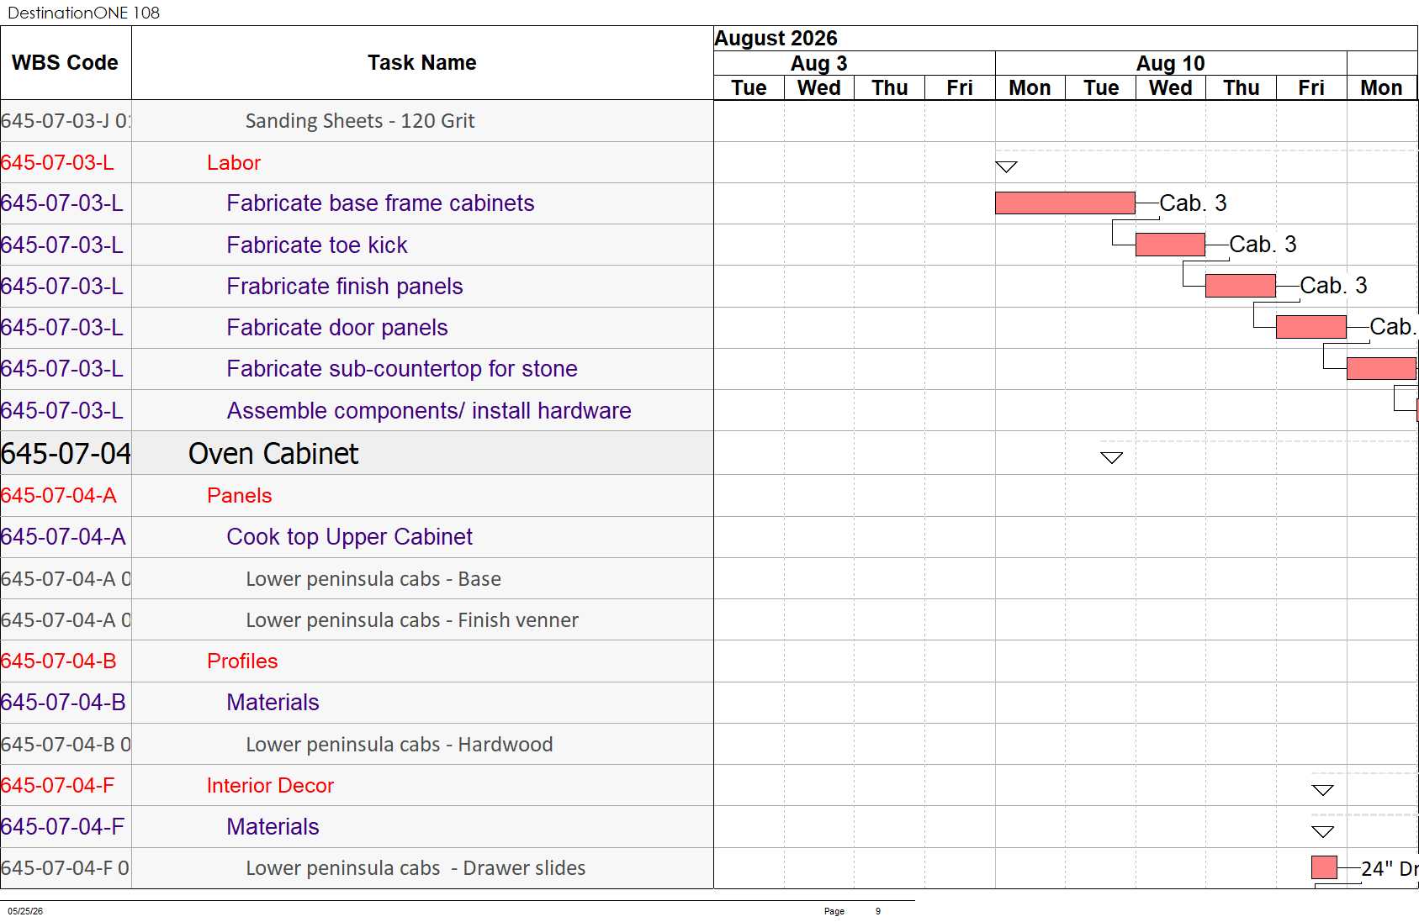The width and height of the screenshot is (1419, 922).
Task: Click WBS code 645-07-04-F beside Interior Decor
Action: [57, 785]
